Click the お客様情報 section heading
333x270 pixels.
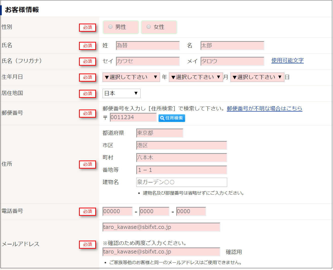point(22,10)
